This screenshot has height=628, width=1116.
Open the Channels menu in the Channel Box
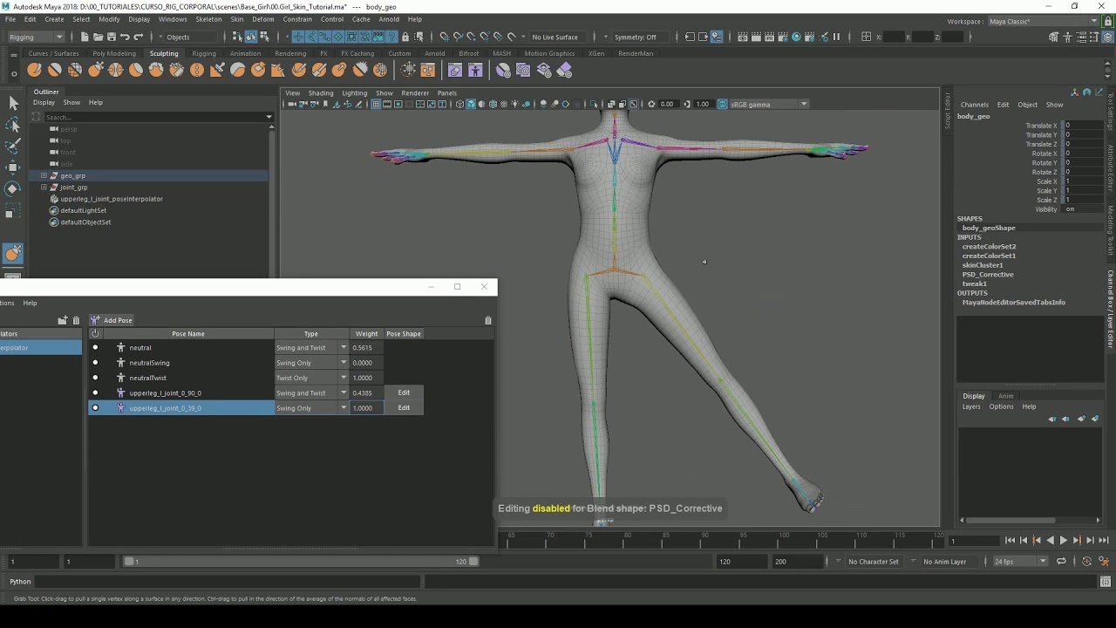click(975, 105)
